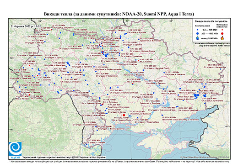The width and height of the screenshot is (238, 168).
Task: Open the OpenStreetMap contributors attribution
Action: point(205,157)
